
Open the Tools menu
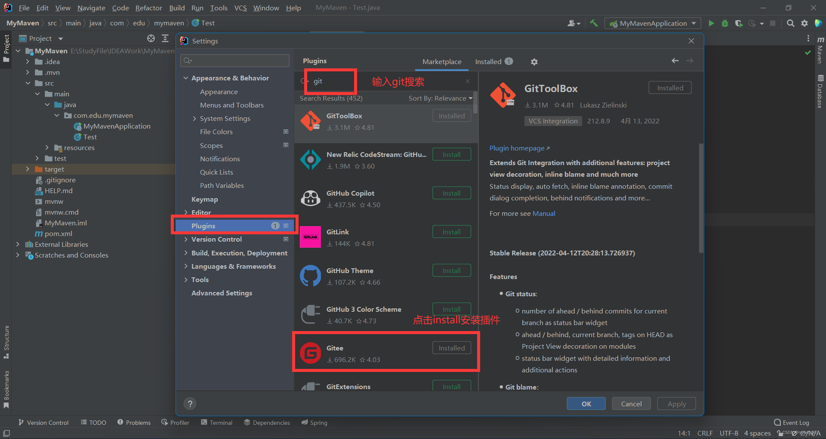point(219,8)
